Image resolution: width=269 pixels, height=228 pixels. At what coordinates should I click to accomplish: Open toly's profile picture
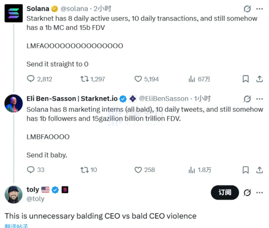click(13, 194)
